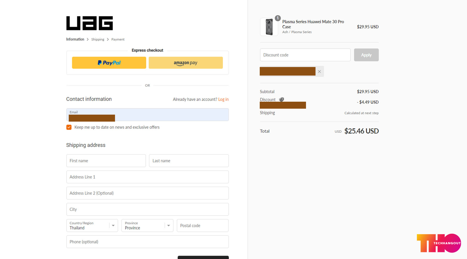
Task: Go to Payment breadcrumb step
Action: click(x=118, y=39)
